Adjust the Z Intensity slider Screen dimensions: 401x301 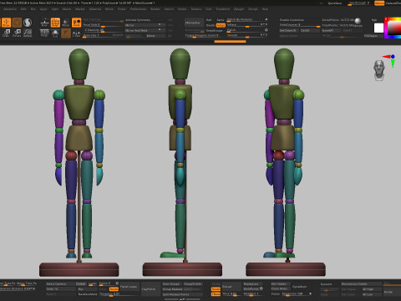pos(103,30)
